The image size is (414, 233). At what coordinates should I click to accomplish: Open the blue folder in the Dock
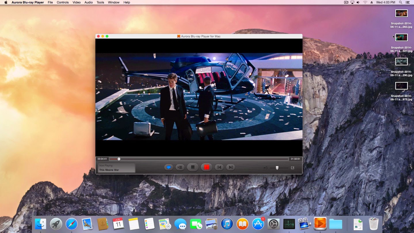[336, 224]
